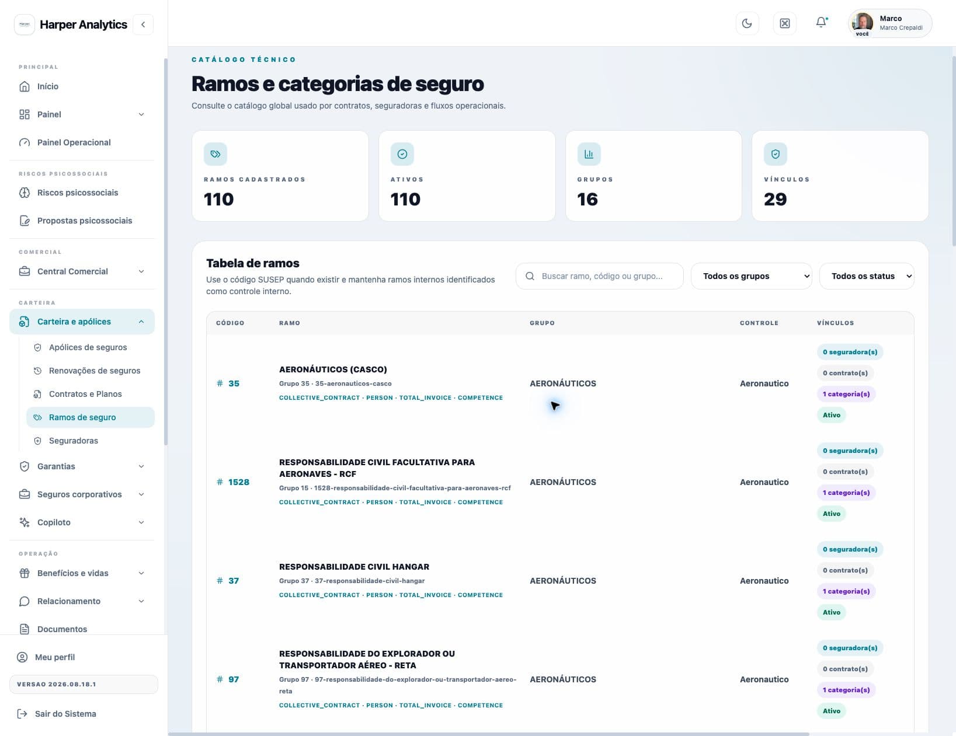Click the Vínculos card shield icon
Viewport: 956px width, 736px height.
(x=776, y=154)
